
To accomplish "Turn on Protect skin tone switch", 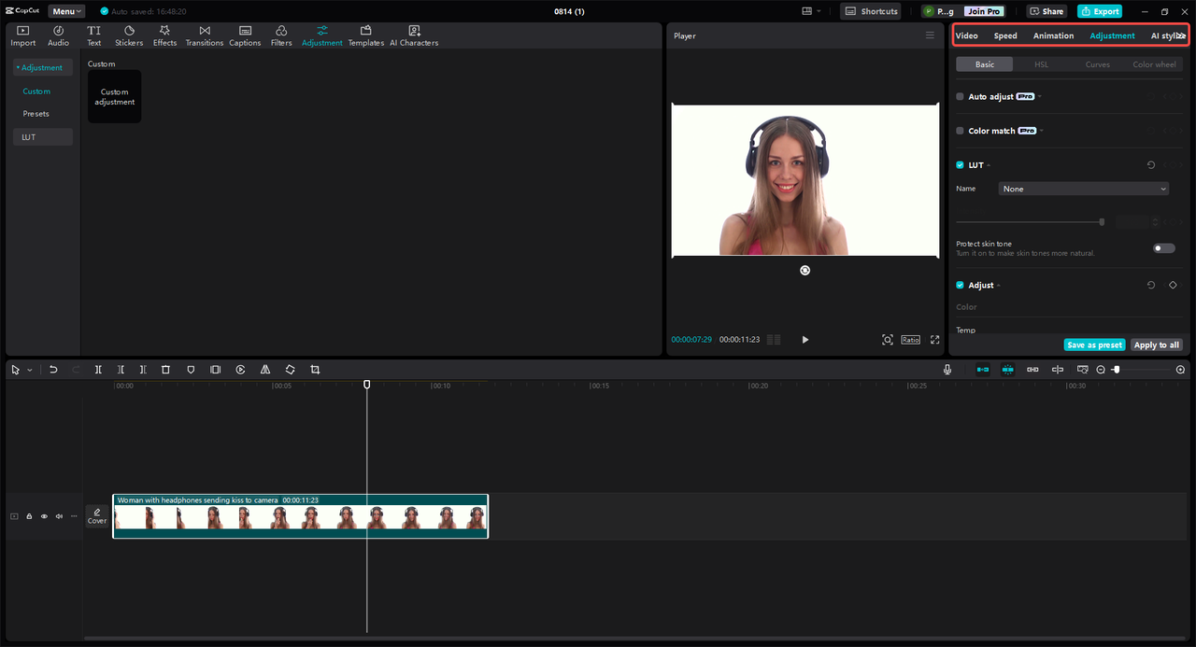I will pyautogui.click(x=1164, y=248).
